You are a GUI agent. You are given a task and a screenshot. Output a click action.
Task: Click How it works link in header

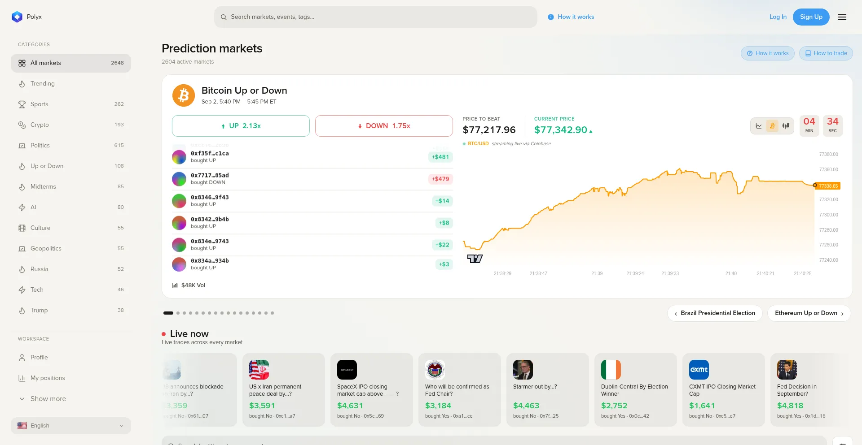tap(571, 17)
